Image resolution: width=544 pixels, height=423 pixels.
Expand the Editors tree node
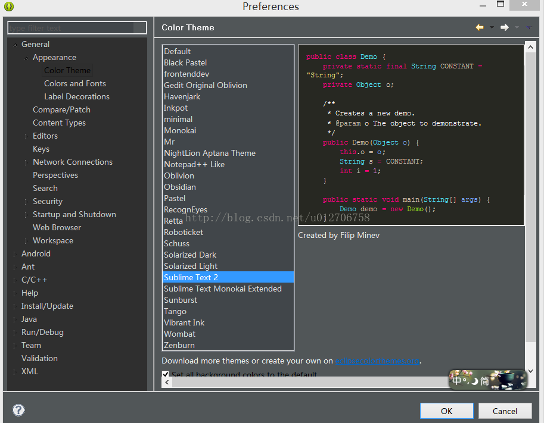[26, 136]
